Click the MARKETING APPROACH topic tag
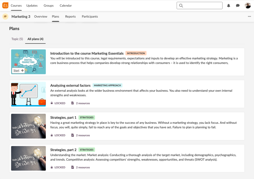The image size is (254, 179). (x=107, y=85)
